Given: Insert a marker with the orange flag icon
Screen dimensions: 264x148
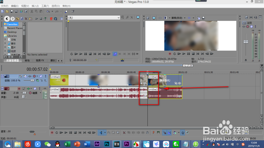Looking at the screenshot, I should (154, 133).
